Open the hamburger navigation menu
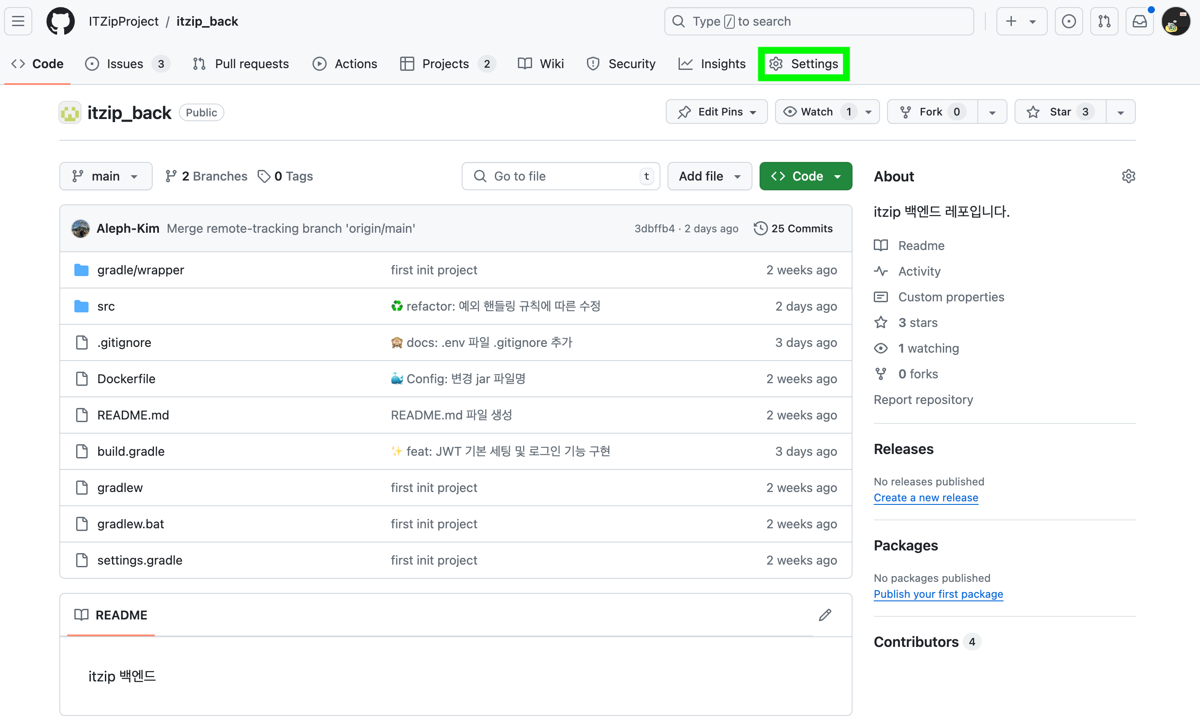Screen dimensions: 1200x723 click(x=18, y=21)
